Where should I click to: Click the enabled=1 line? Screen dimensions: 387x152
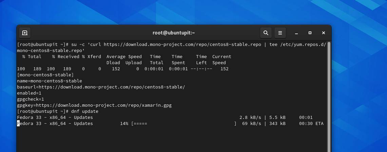coord(29,93)
